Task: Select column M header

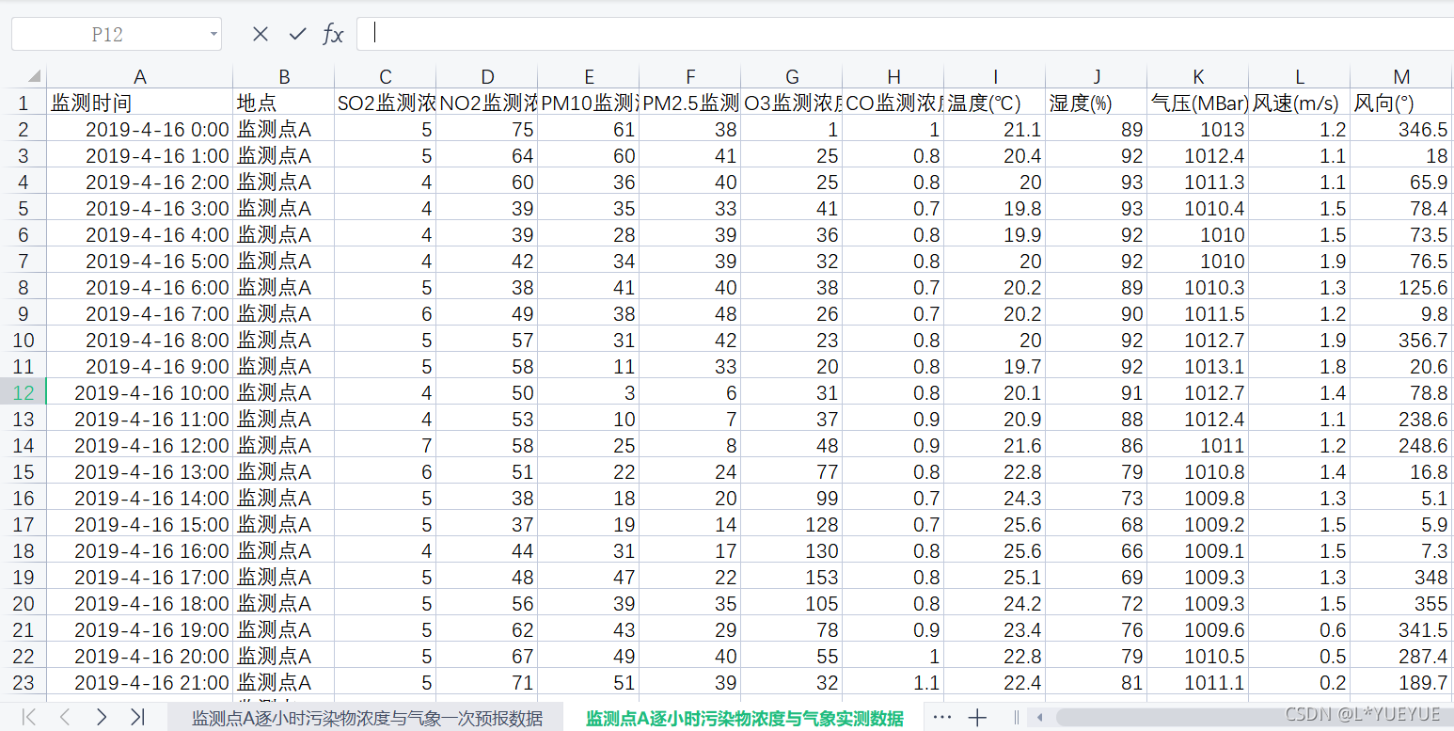Action: tap(1401, 77)
